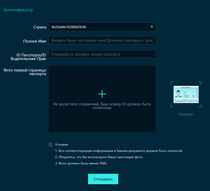Click the Условия conditions heading
The height and width of the screenshot is (191, 210).
point(61,145)
